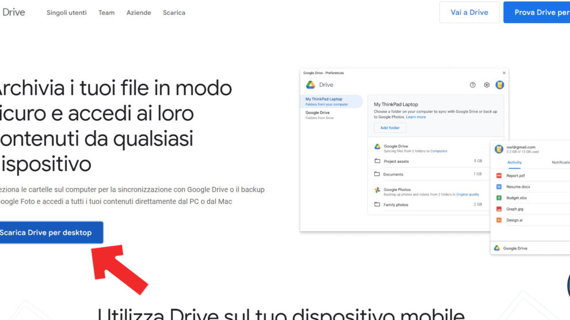Click the Vai a Drive button
Image resolution: width=570 pixels, height=320 pixels.
[469, 12]
